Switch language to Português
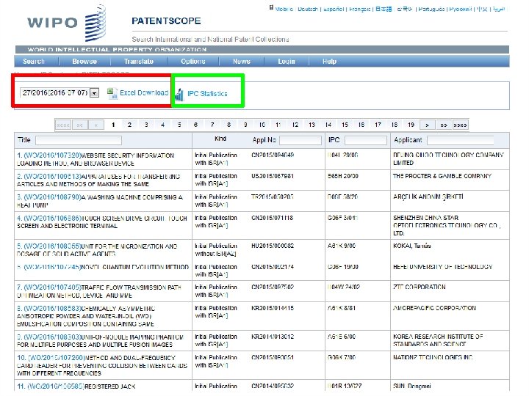 431,9
